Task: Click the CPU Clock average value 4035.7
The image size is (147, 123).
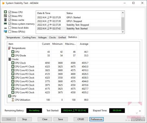Action: (85, 63)
